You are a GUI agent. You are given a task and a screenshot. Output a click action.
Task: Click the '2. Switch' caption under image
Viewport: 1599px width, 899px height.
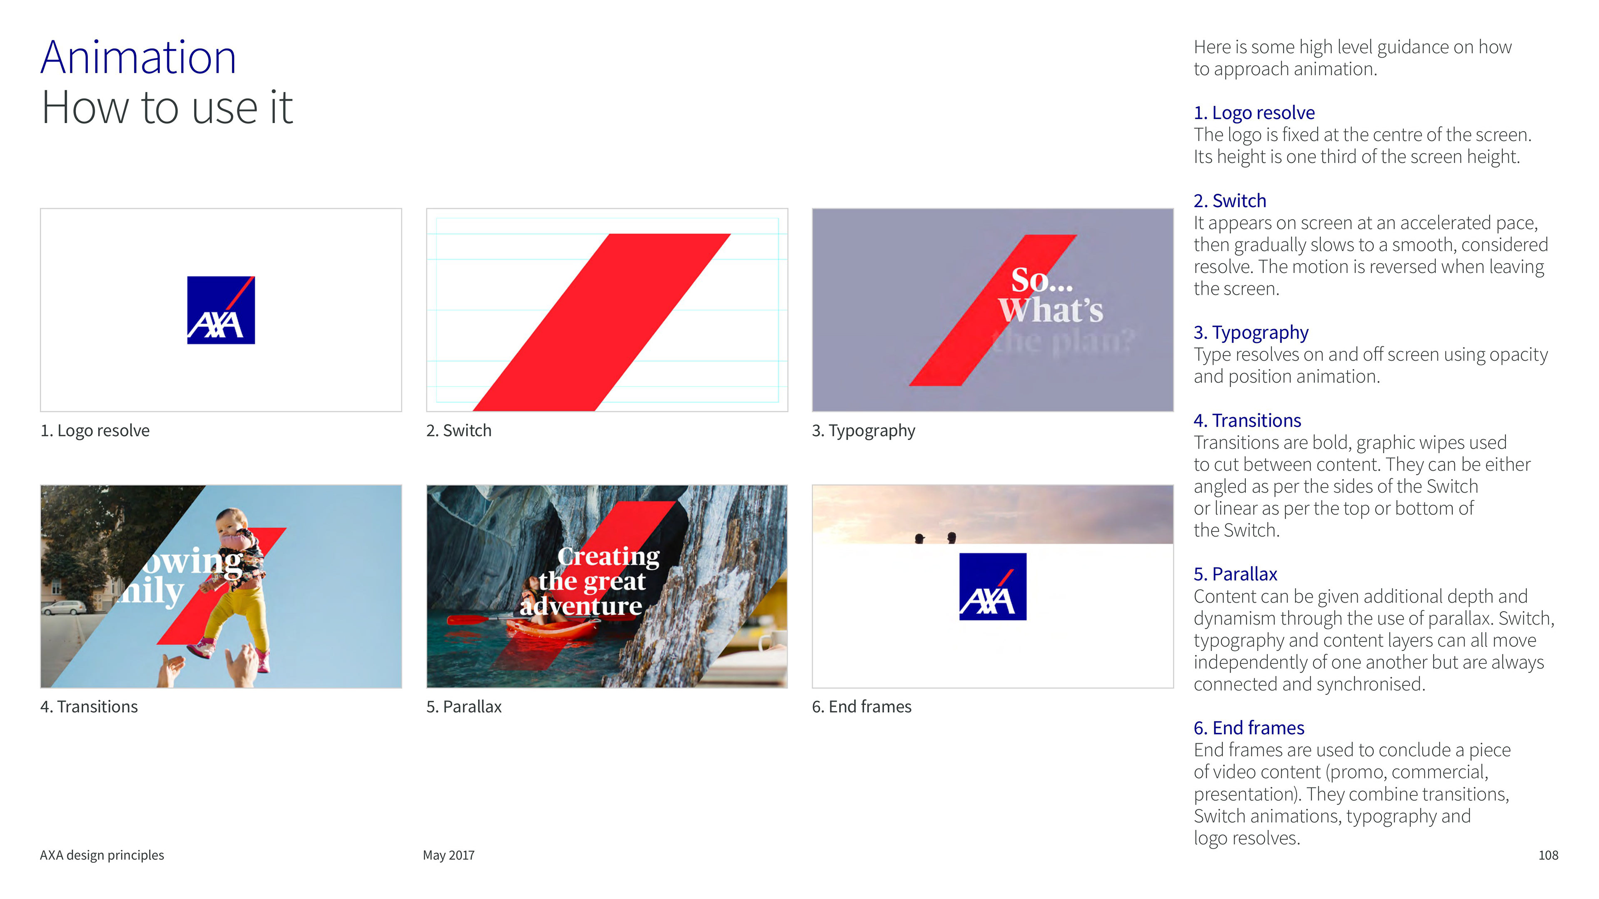click(459, 430)
